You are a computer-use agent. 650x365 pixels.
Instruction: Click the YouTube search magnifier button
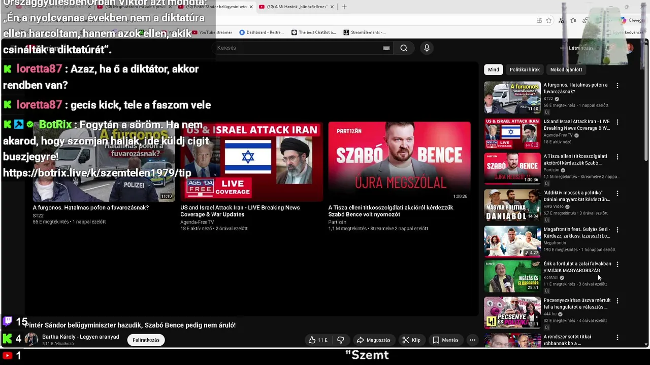coord(404,48)
